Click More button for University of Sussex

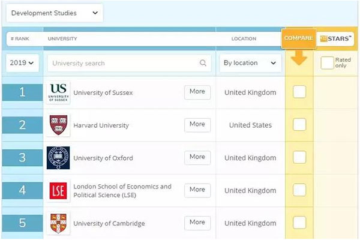pos(197,92)
